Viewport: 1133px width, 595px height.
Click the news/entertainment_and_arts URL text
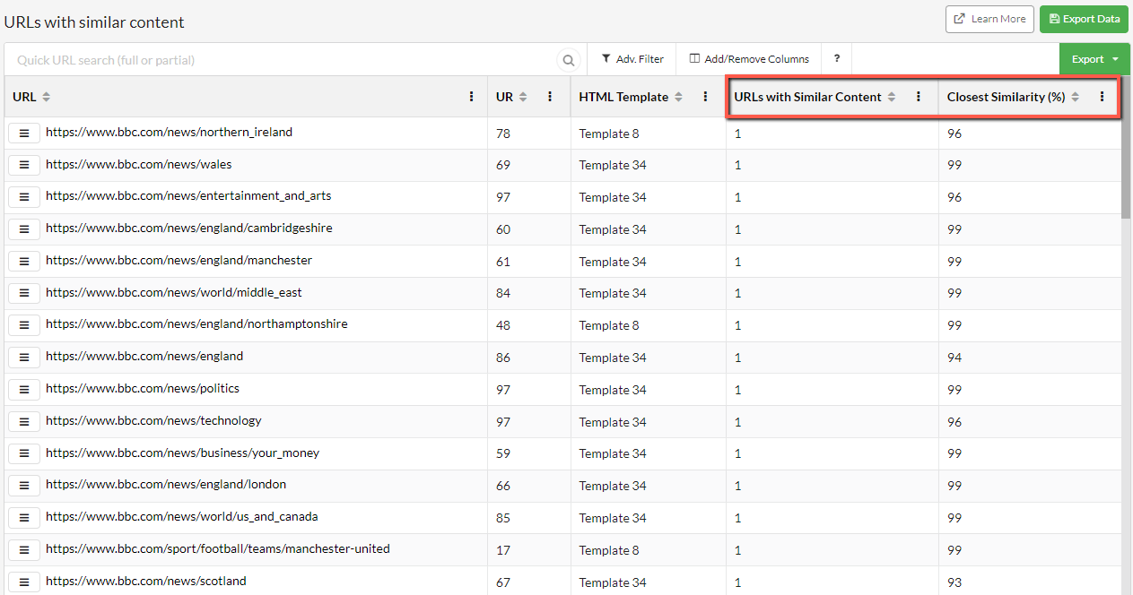click(189, 195)
